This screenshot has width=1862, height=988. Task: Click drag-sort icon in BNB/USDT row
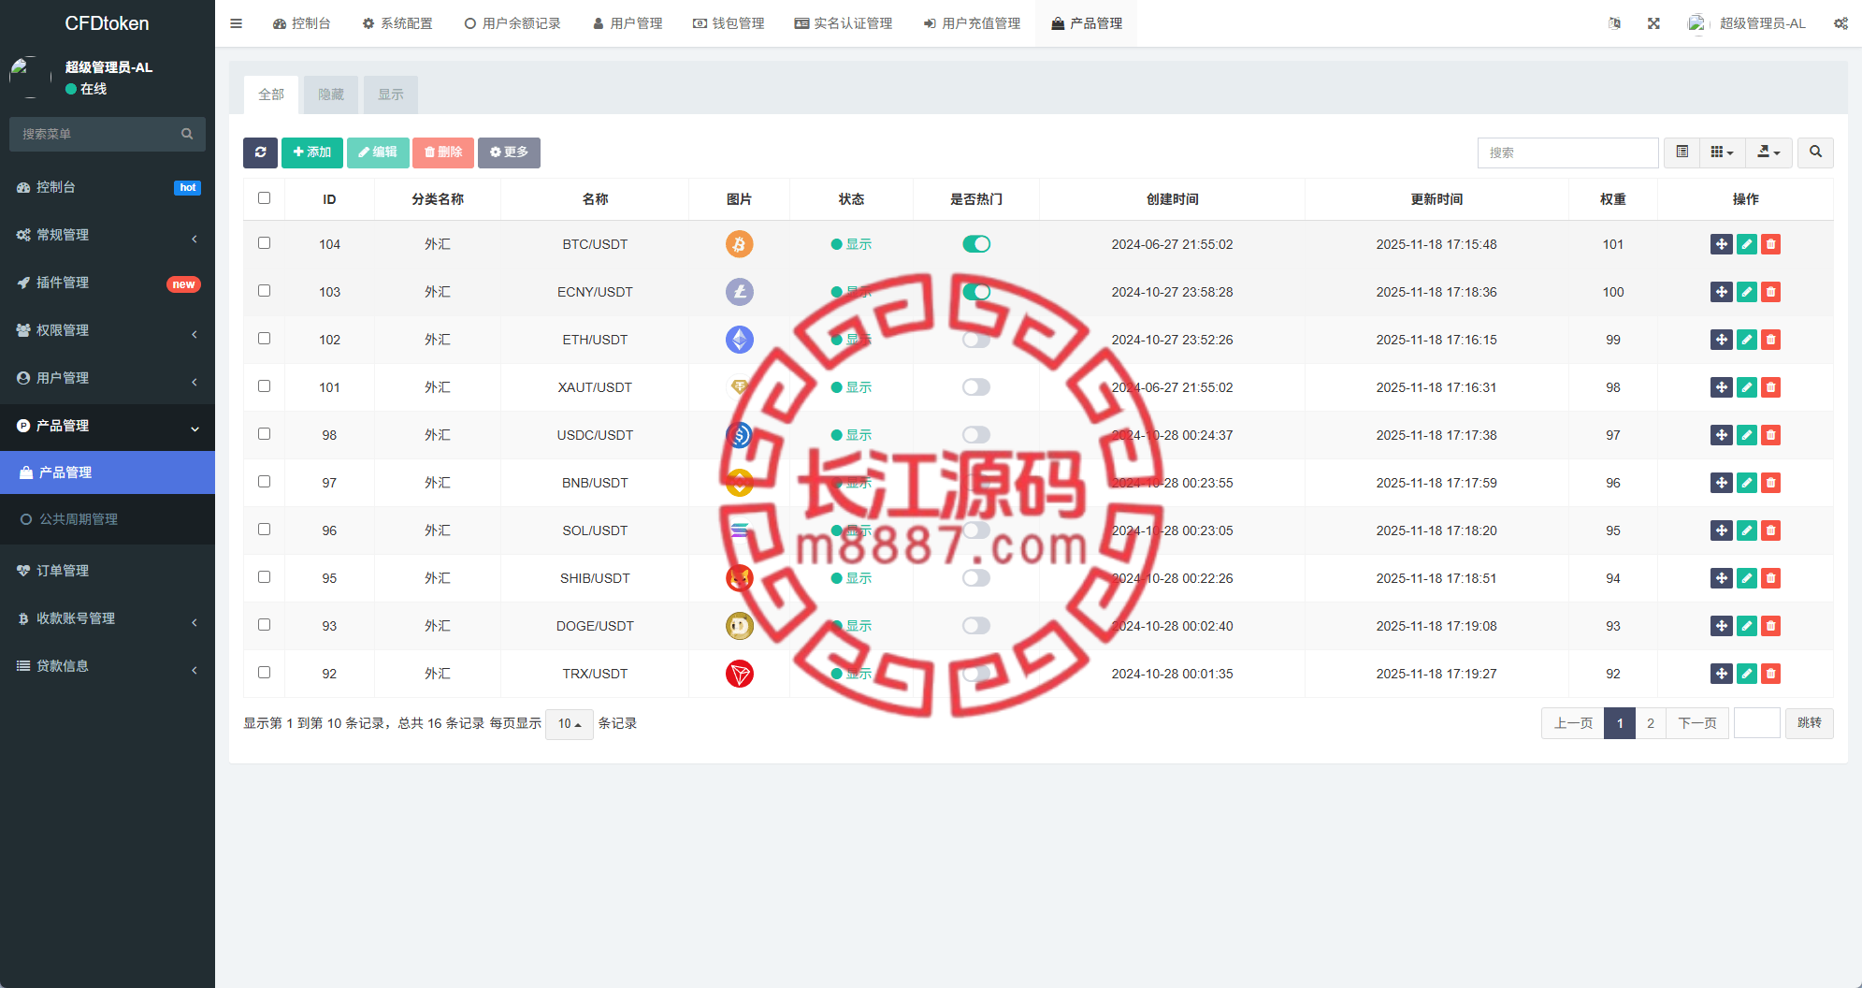click(x=1721, y=483)
